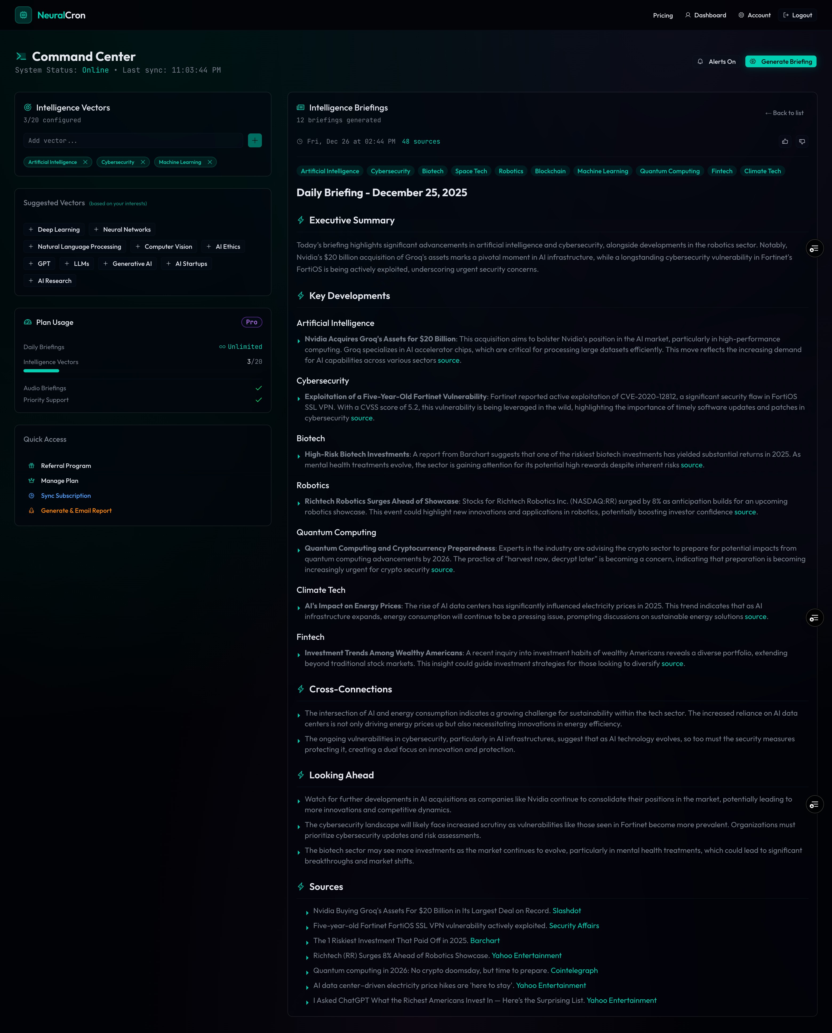Add Deep Learning suggested vector
832x1033 pixels.
[54, 229]
